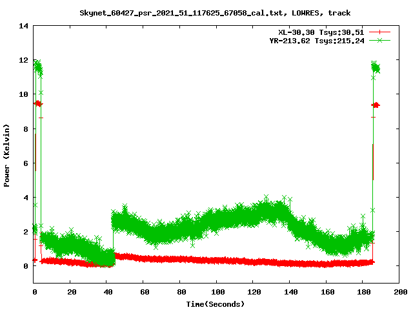
Task: Select the legend entry XL-30.30 Tsys:30.51
Action: tap(321, 32)
